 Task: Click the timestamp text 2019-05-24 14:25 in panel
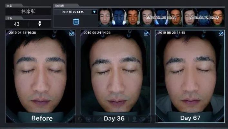tap(97, 32)
